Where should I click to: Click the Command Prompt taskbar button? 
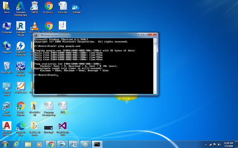point(97,144)
